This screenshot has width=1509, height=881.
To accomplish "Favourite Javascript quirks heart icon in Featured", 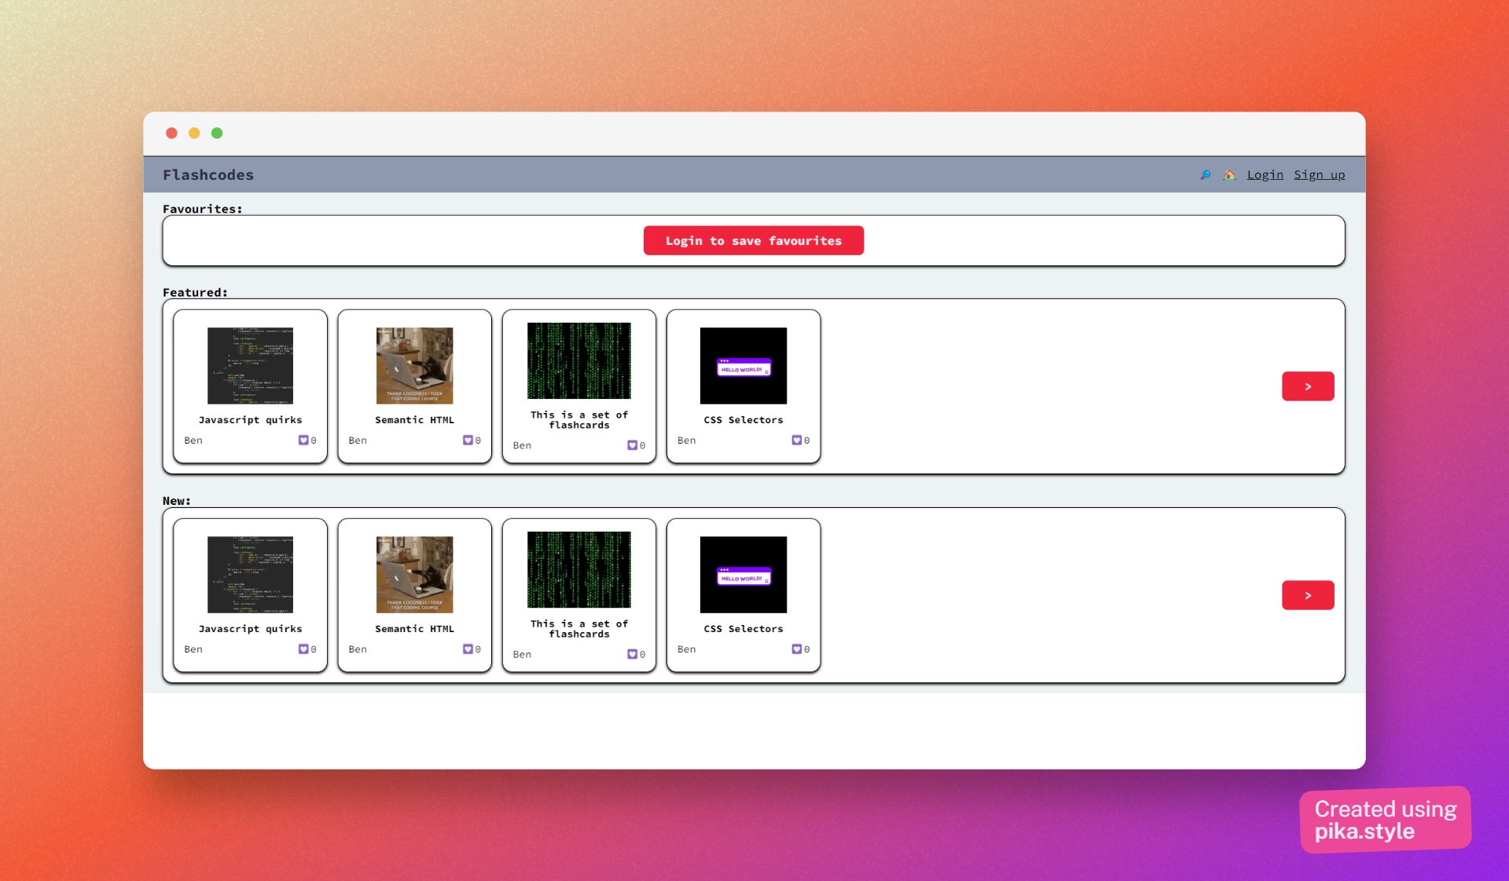I will click(303, 440).
